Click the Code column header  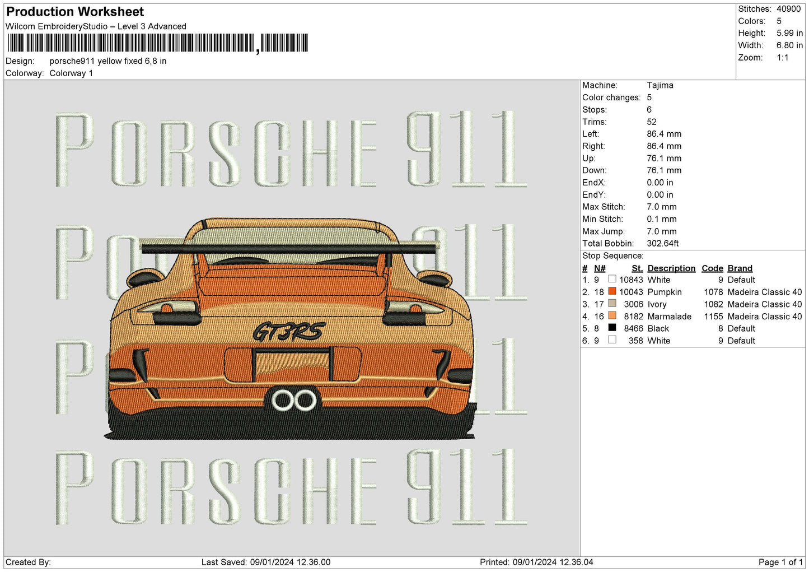(x=712, y=268)
